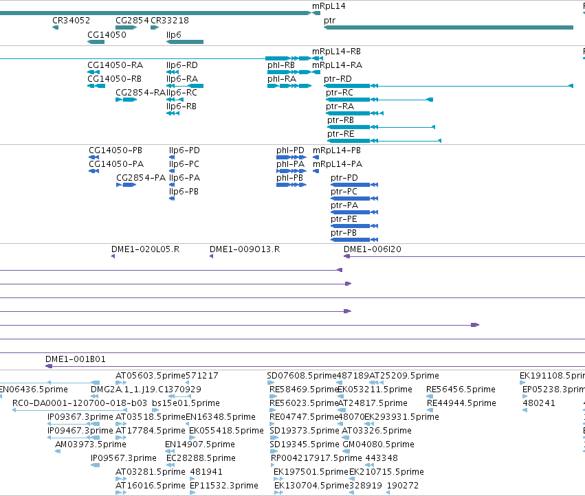This screenshot has width=585, height=496.
Task: Click the mRpL14-RB transcript label
Action: [337, 52]
